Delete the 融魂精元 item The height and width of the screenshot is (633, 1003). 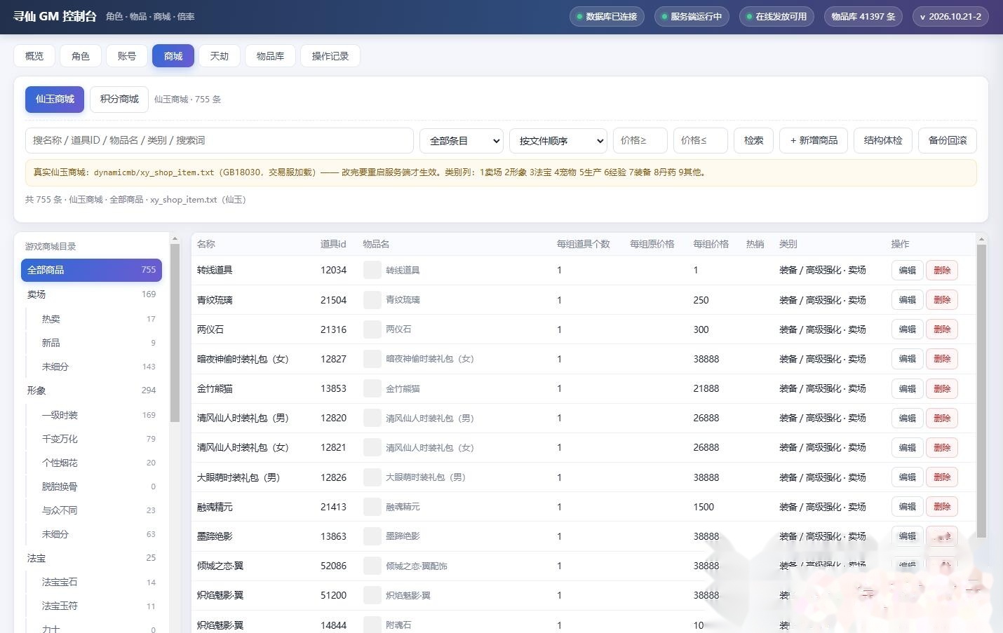click(x=942, y=507)
